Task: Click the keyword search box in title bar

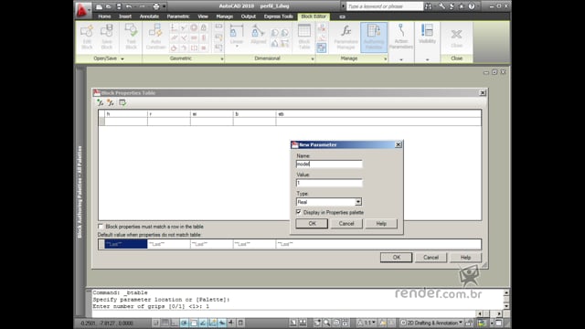Action: (385, 6)
